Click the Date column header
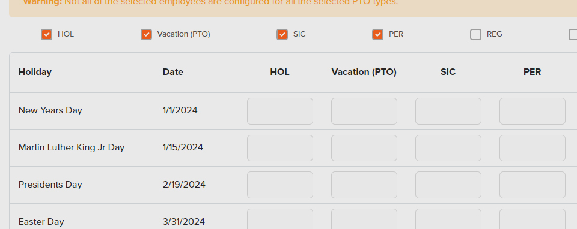577x229 pixels. [x=173, y=72]
